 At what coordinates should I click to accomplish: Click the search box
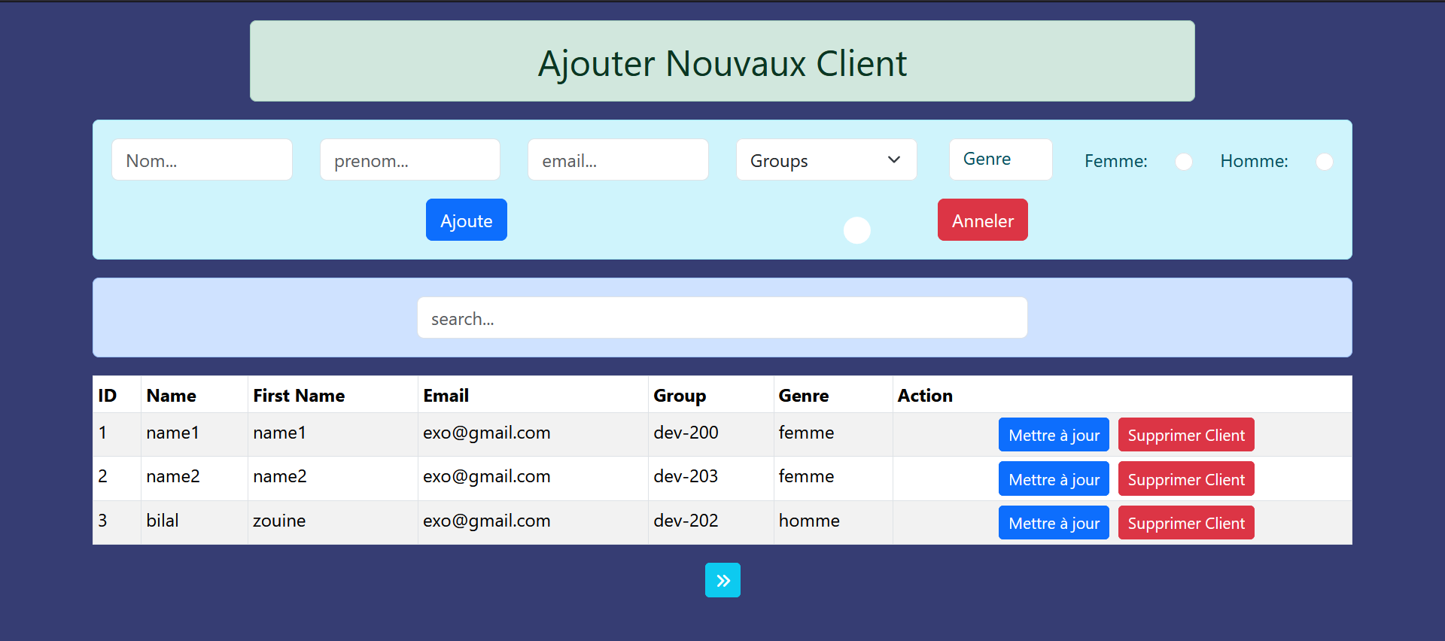(722, 318)
